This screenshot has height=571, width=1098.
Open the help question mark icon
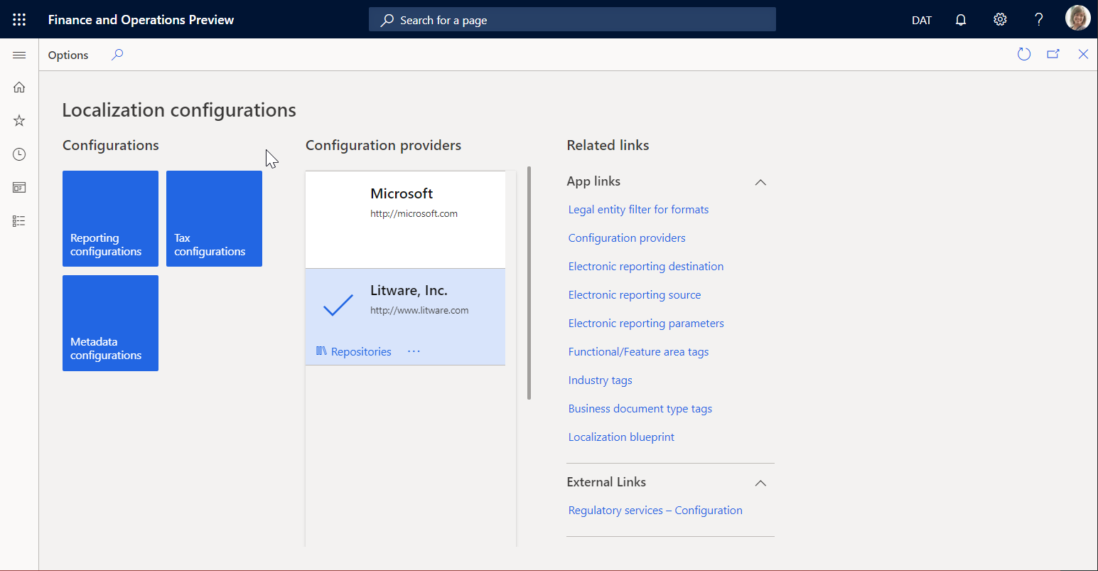point(1039,20)
